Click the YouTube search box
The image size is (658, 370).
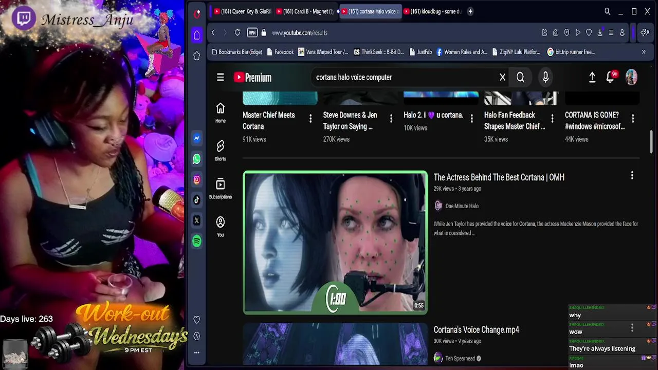click(x=404, y=77)
